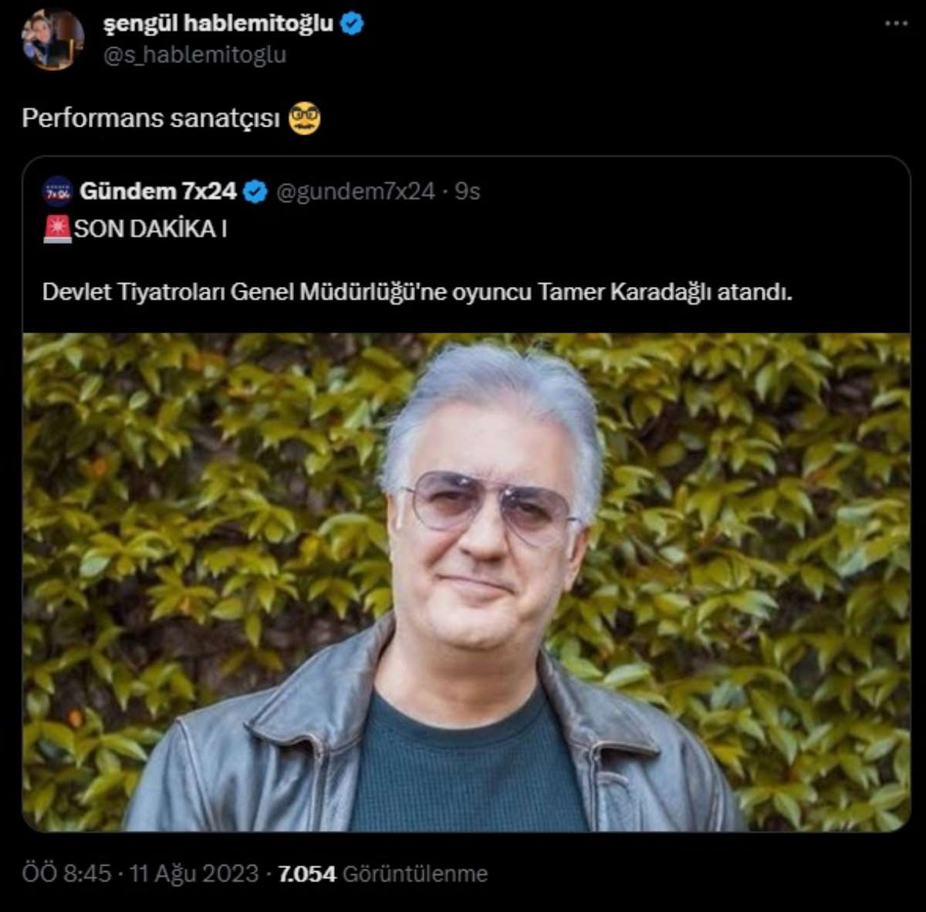Click the 7.054 view count number
This screenshot has height=912, width=926.
click(x=306, y=873)
